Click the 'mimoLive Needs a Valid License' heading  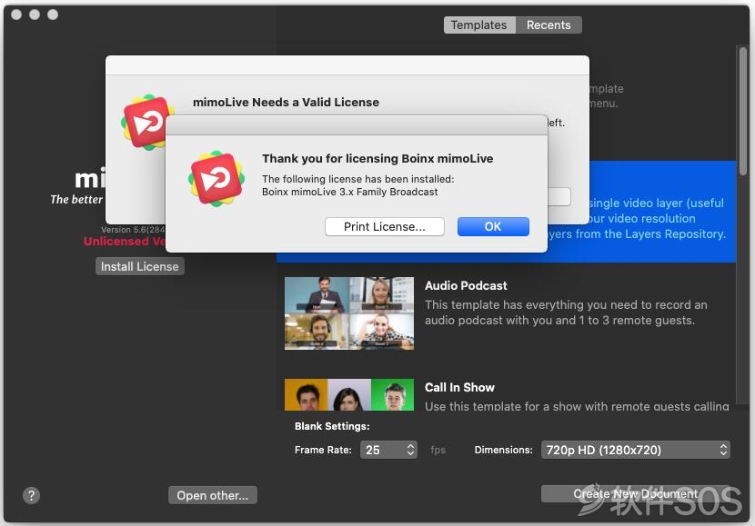click(286, 103)
